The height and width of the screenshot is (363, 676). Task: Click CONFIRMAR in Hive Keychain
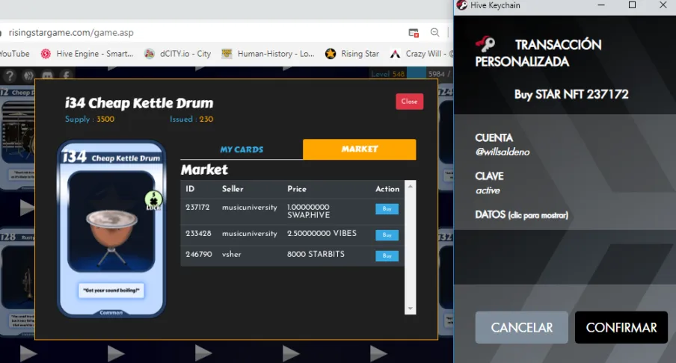pyautogui.click(x=621, y=328)
